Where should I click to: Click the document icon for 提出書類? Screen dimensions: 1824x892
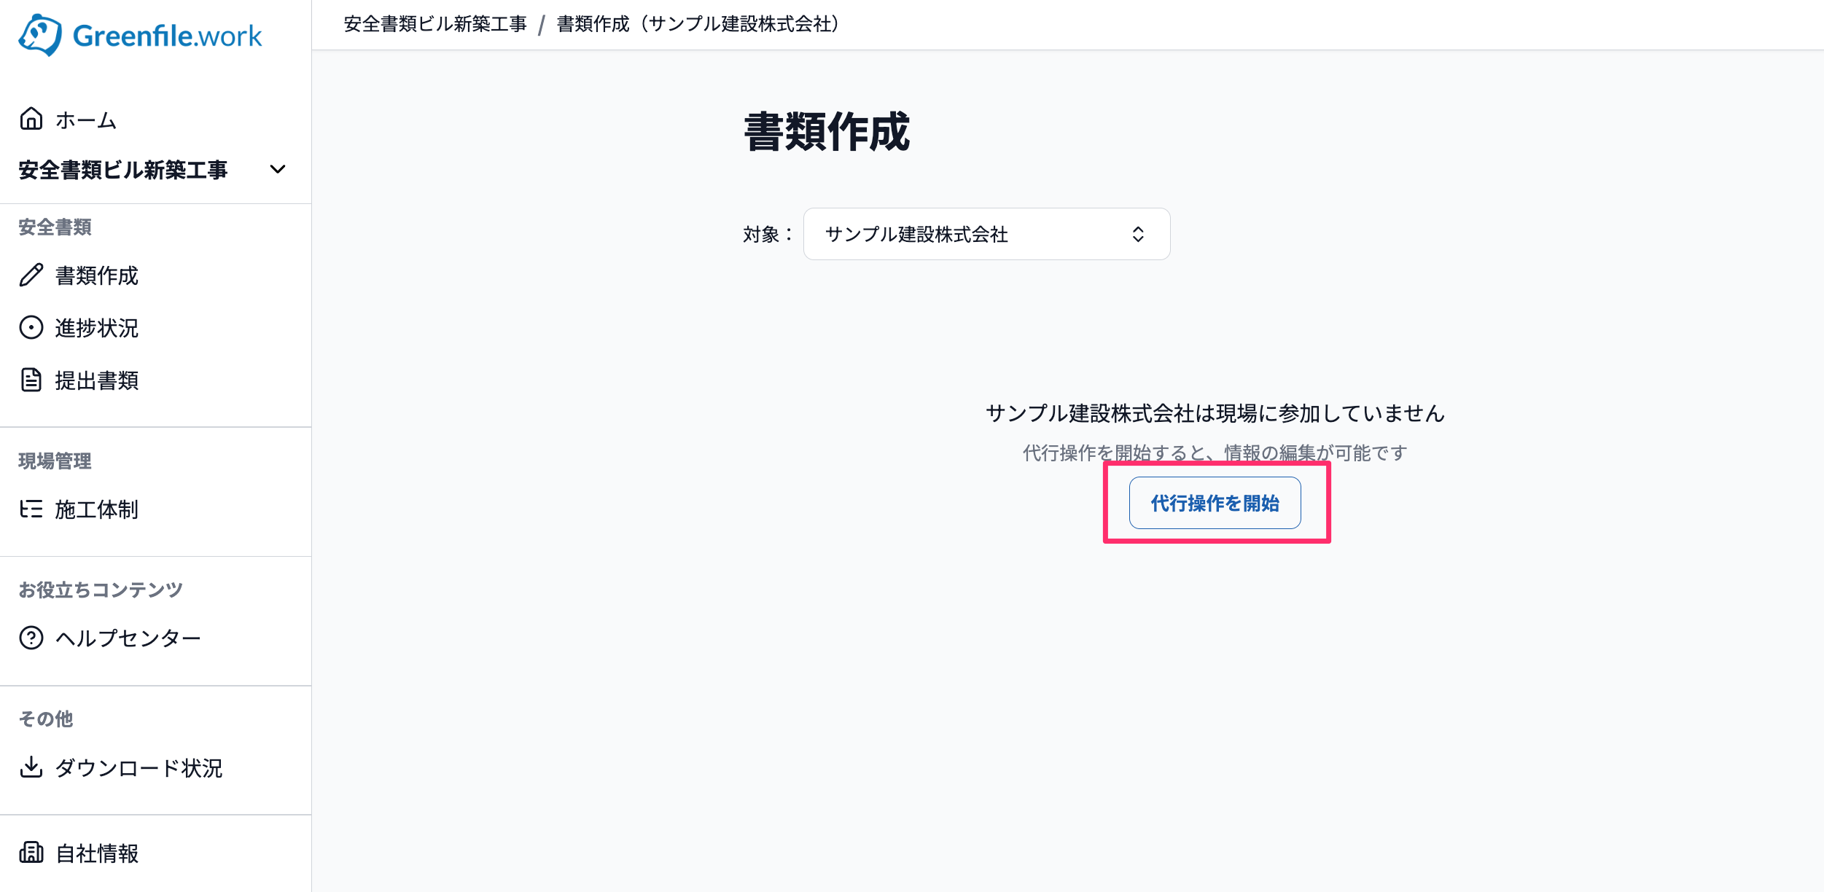tap(31, 380)
